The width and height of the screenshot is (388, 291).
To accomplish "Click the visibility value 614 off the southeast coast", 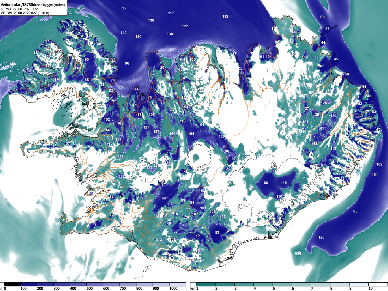I will [298, 253].
